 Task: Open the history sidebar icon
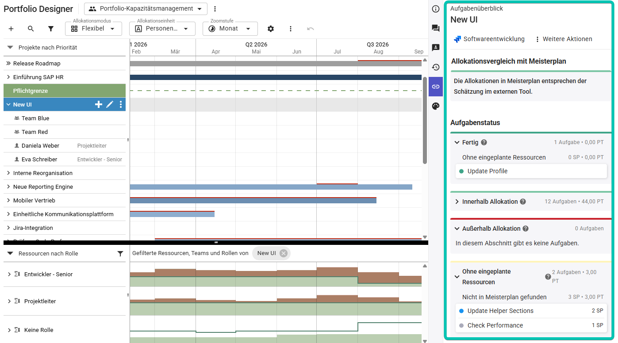point(436,67)
